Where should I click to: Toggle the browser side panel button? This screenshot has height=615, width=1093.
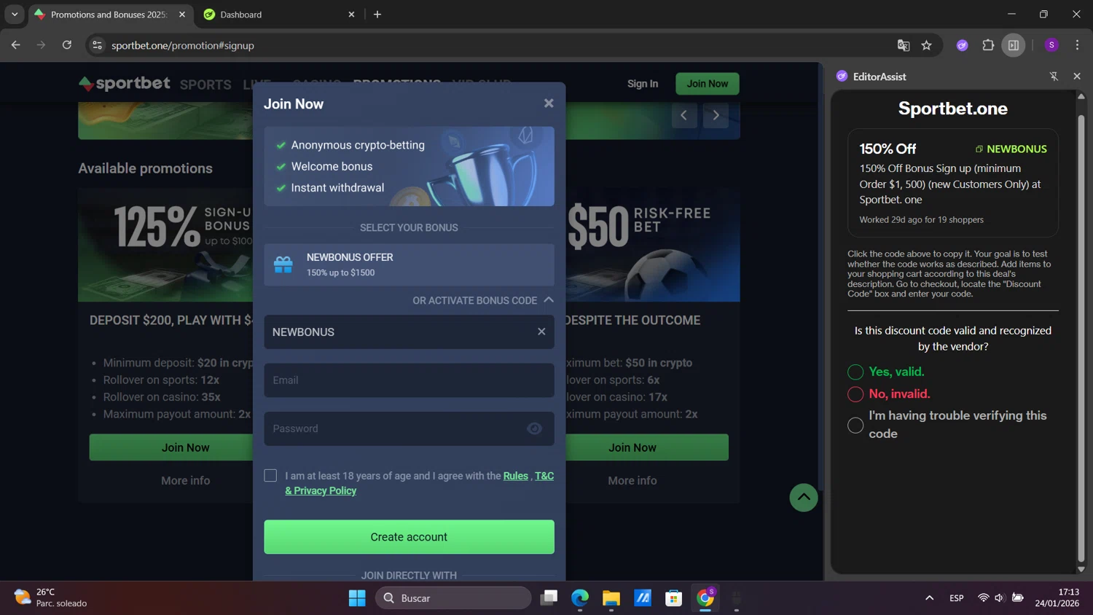point(1014,45)
